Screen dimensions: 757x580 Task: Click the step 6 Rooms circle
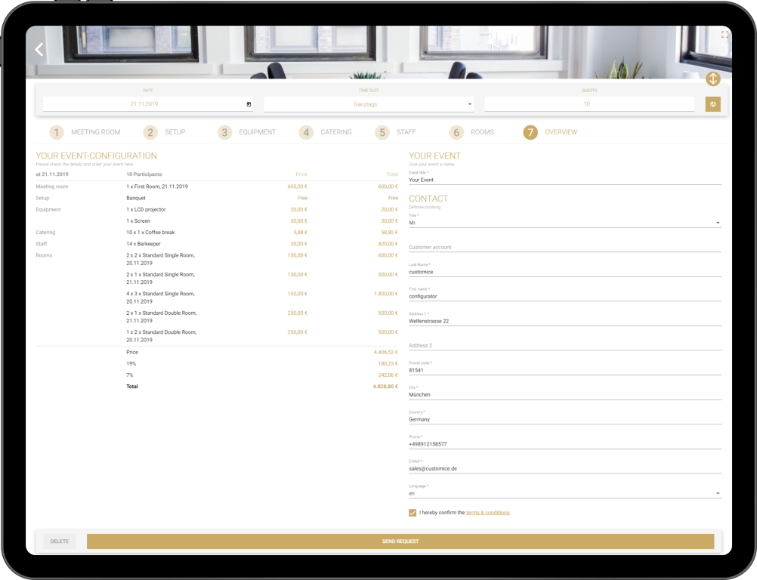[456, 132]
